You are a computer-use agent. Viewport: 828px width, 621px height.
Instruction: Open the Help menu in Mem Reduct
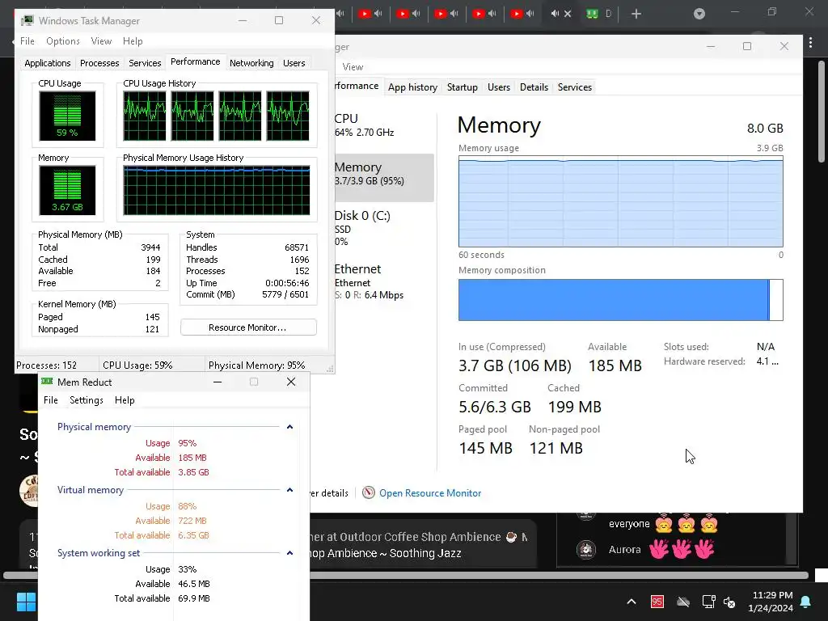(x=125, y=400)
